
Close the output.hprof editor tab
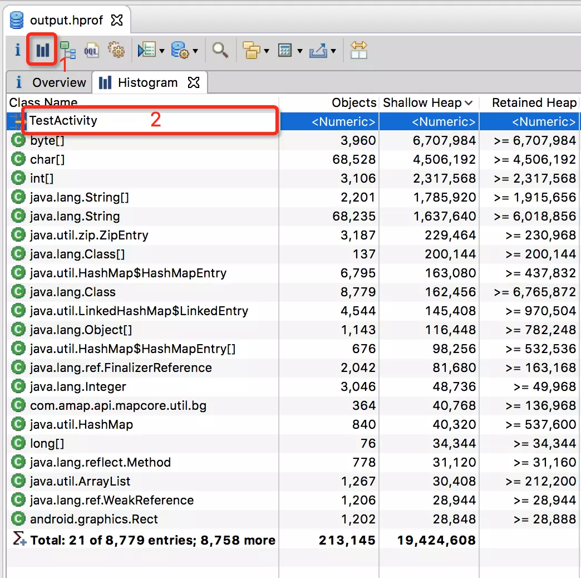pos(117,20)
